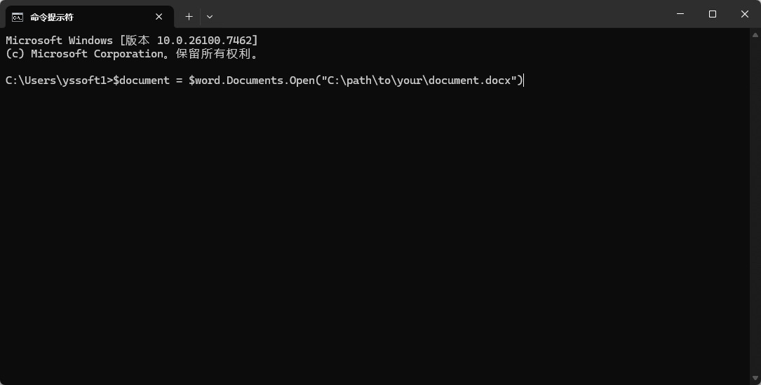Close the terminal window

[745, 14]
